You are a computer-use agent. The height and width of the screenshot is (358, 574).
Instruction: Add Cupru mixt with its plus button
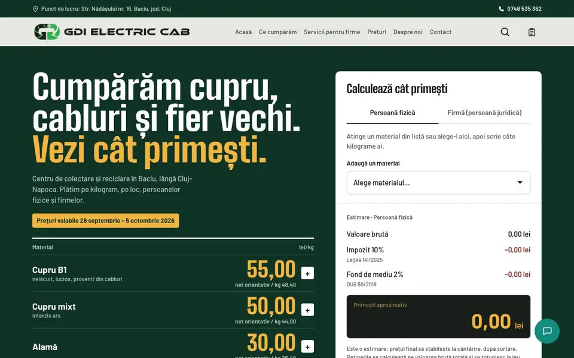[307, 310]
